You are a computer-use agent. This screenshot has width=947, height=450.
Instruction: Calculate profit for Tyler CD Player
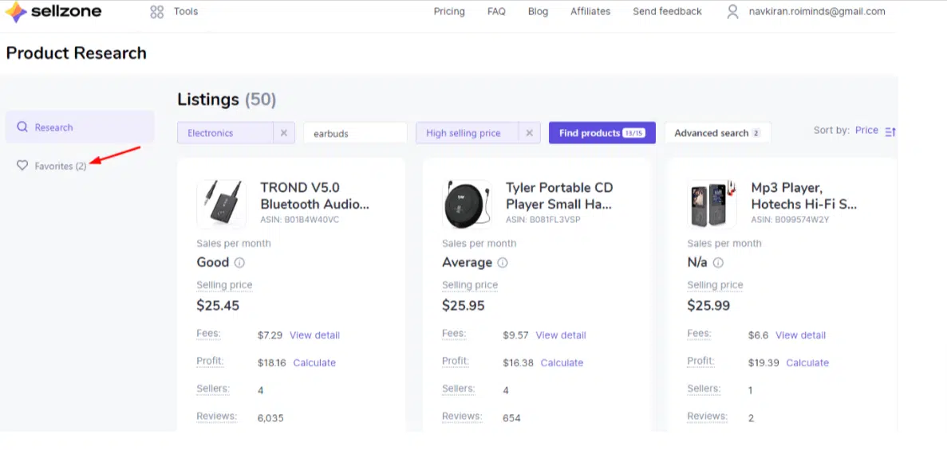[562, 363]
